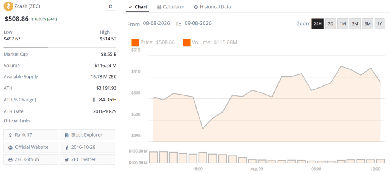The image size is (391, 174).
Task: Open the ZEC Twitter link
Action: click(87, 159)
